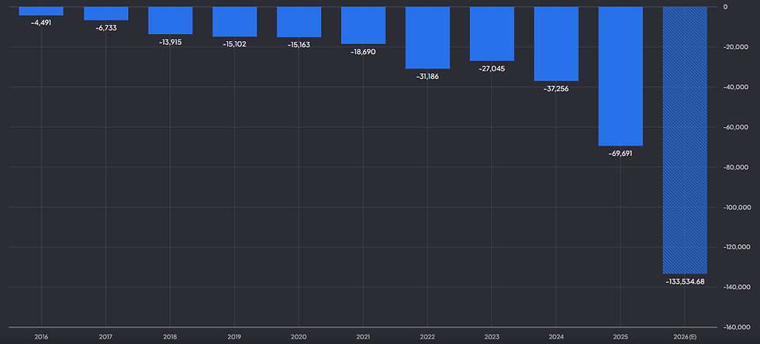Click the 2019 x-axis label
Viewport: 760px width, 344px height.
pos(234,336)
